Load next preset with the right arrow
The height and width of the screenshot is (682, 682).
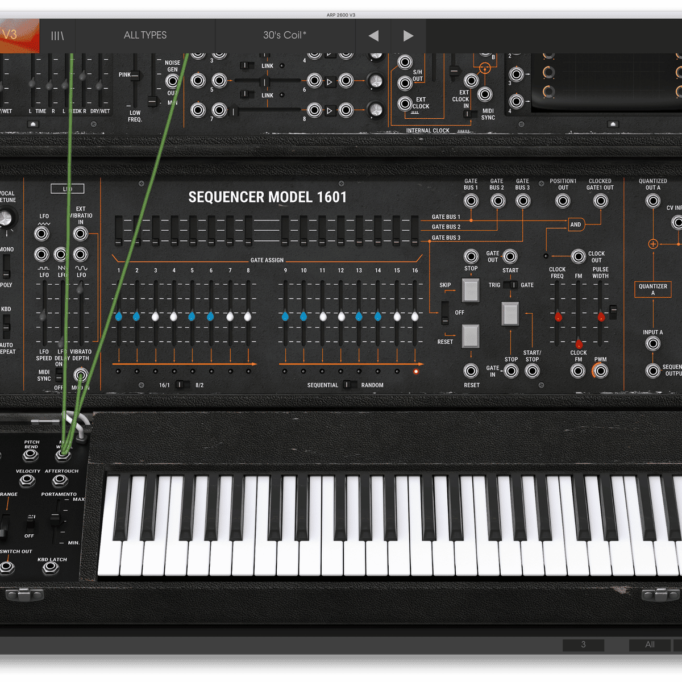(408, 35)
